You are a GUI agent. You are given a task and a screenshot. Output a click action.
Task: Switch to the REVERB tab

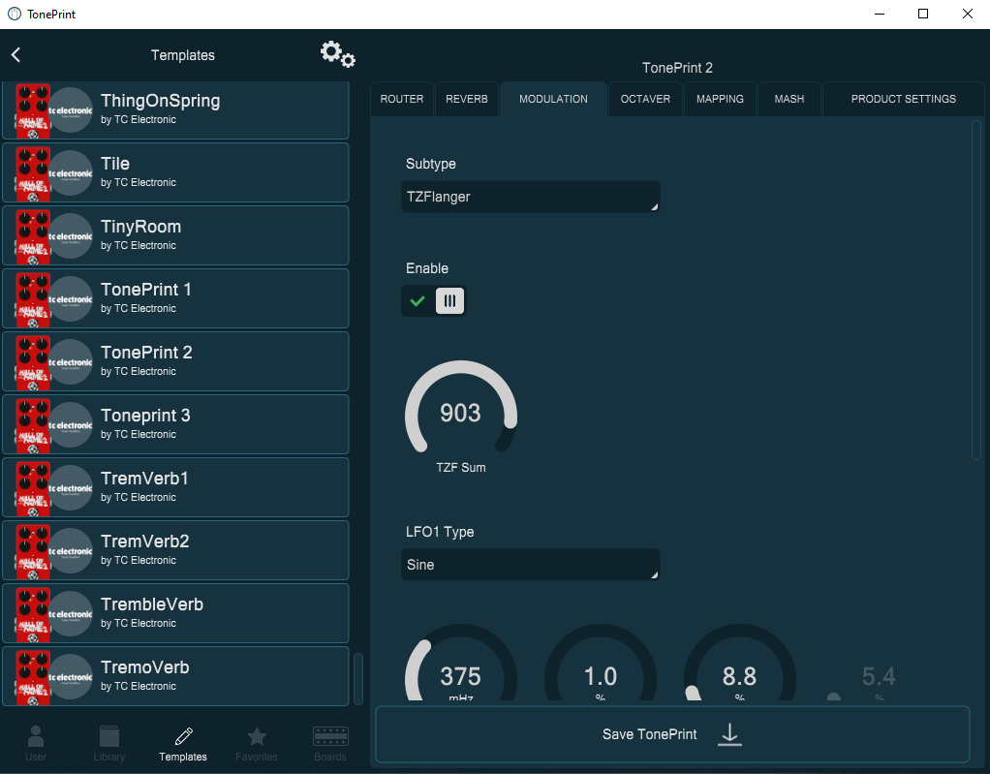(x=467, y=99)
